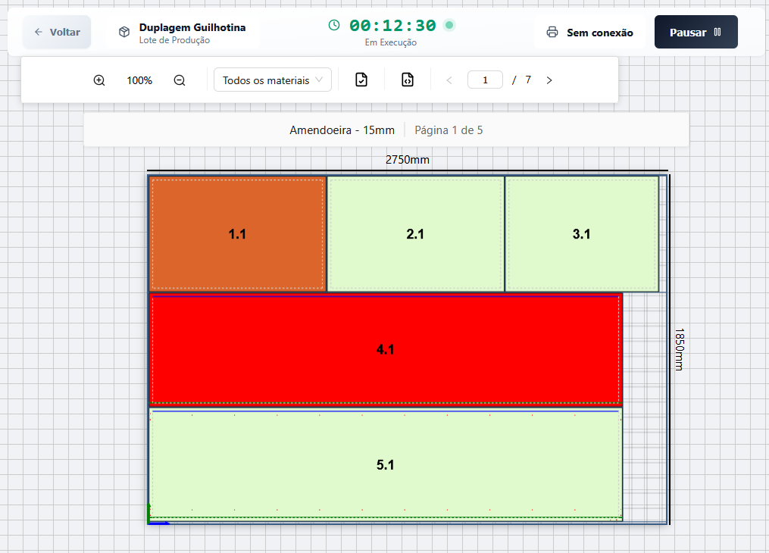Select red piece 4.1 on the sheet
The image size is (769, 553).
coord(385,349)
